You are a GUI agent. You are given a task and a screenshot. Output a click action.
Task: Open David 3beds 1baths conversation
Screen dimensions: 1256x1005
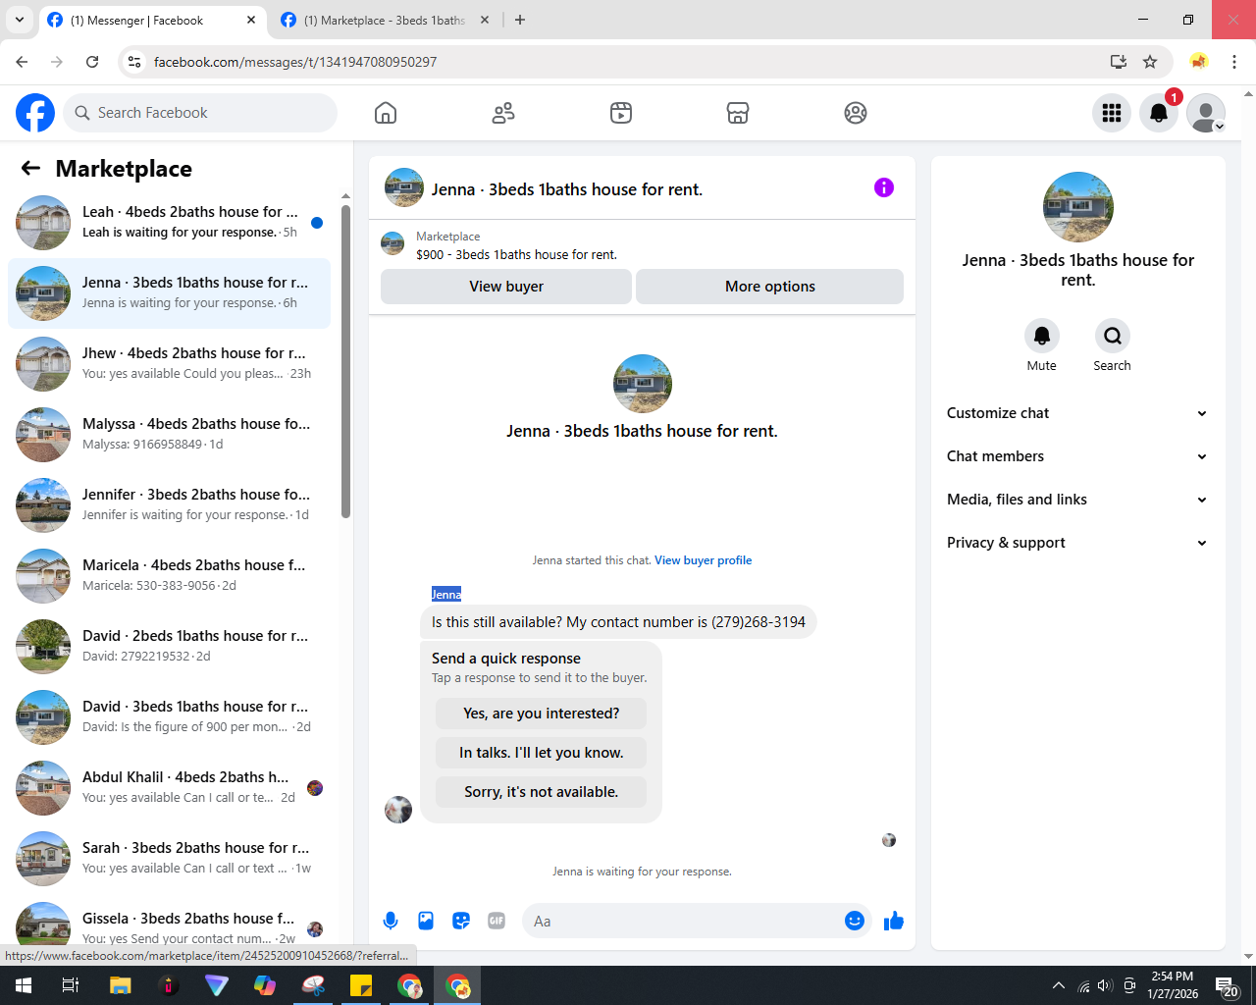(169, 717)
